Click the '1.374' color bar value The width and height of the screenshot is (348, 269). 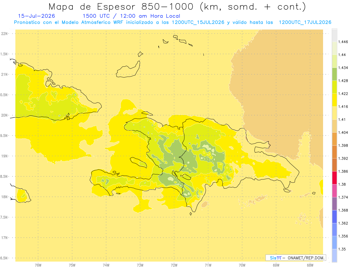point(343,197)
